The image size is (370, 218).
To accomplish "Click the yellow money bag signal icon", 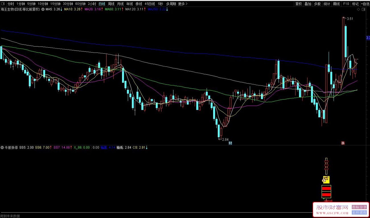I will coord(326,180).
